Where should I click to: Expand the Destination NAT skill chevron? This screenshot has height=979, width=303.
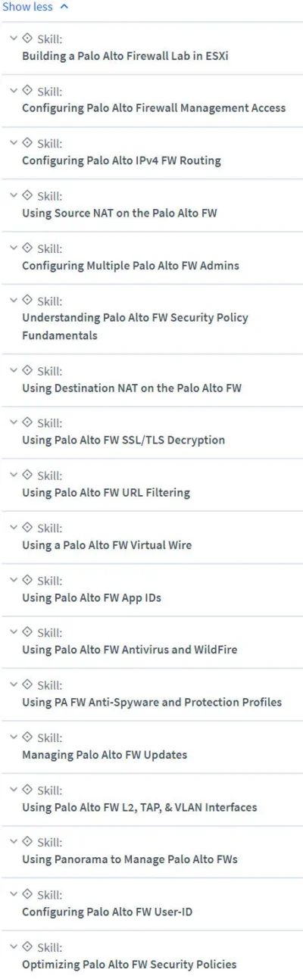14,369
